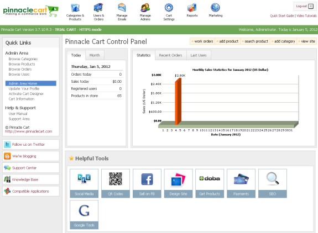Viewport: 318px width, 233px height.
Task: Open the SEO magnifier icon
Action: point(273,179)
